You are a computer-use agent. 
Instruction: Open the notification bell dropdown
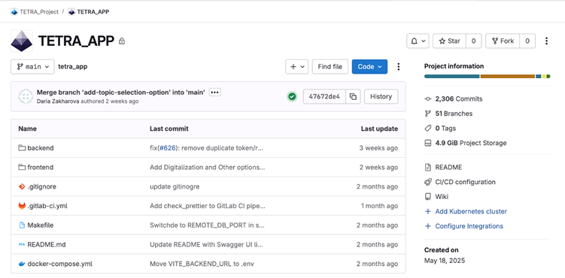click(x=418, y=41)
